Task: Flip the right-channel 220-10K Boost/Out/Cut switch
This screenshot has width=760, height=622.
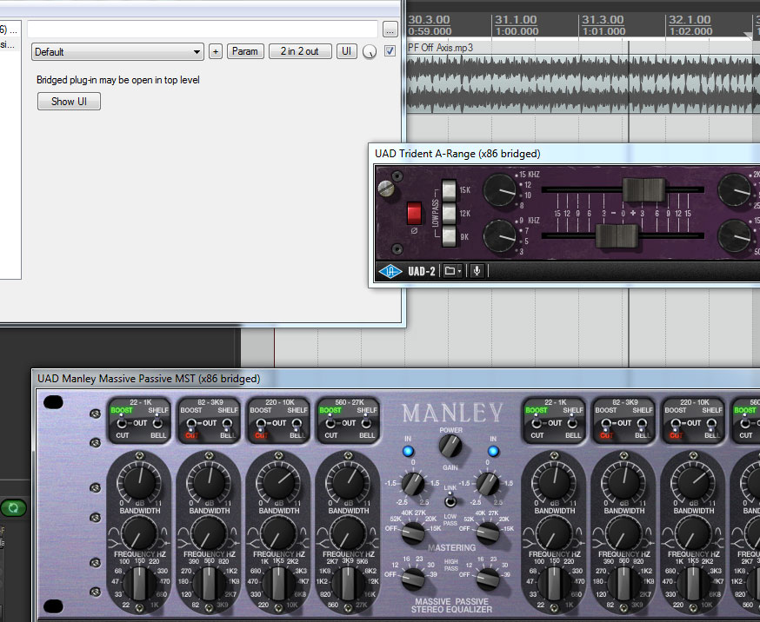Action: tap(676, 425)
